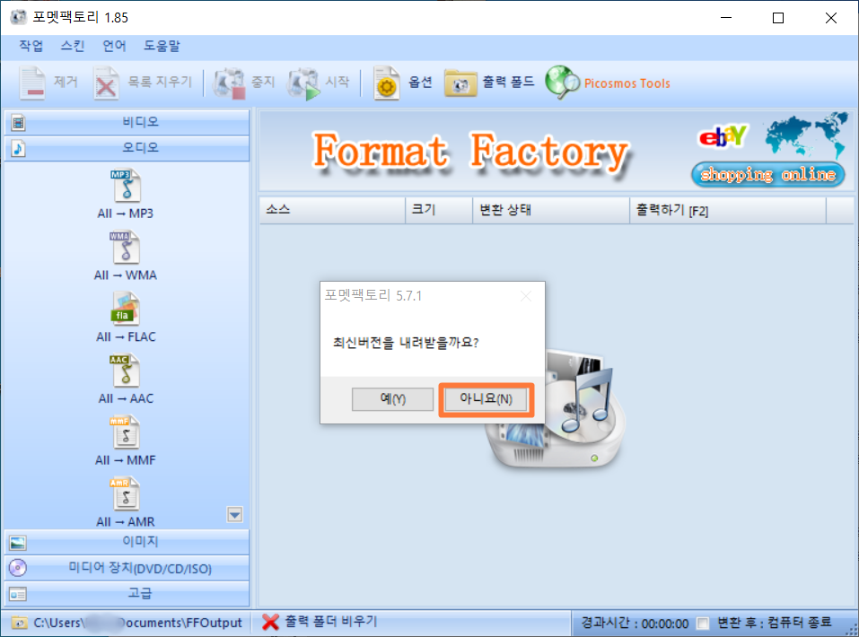The image size is (859, 637).
Task: Click 예(Y) in update dialog
Action: [393, 398]
